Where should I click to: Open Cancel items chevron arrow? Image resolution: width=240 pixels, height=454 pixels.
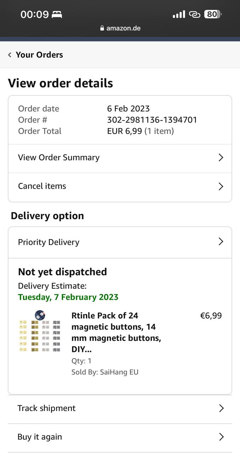click(x=221, y=186)
